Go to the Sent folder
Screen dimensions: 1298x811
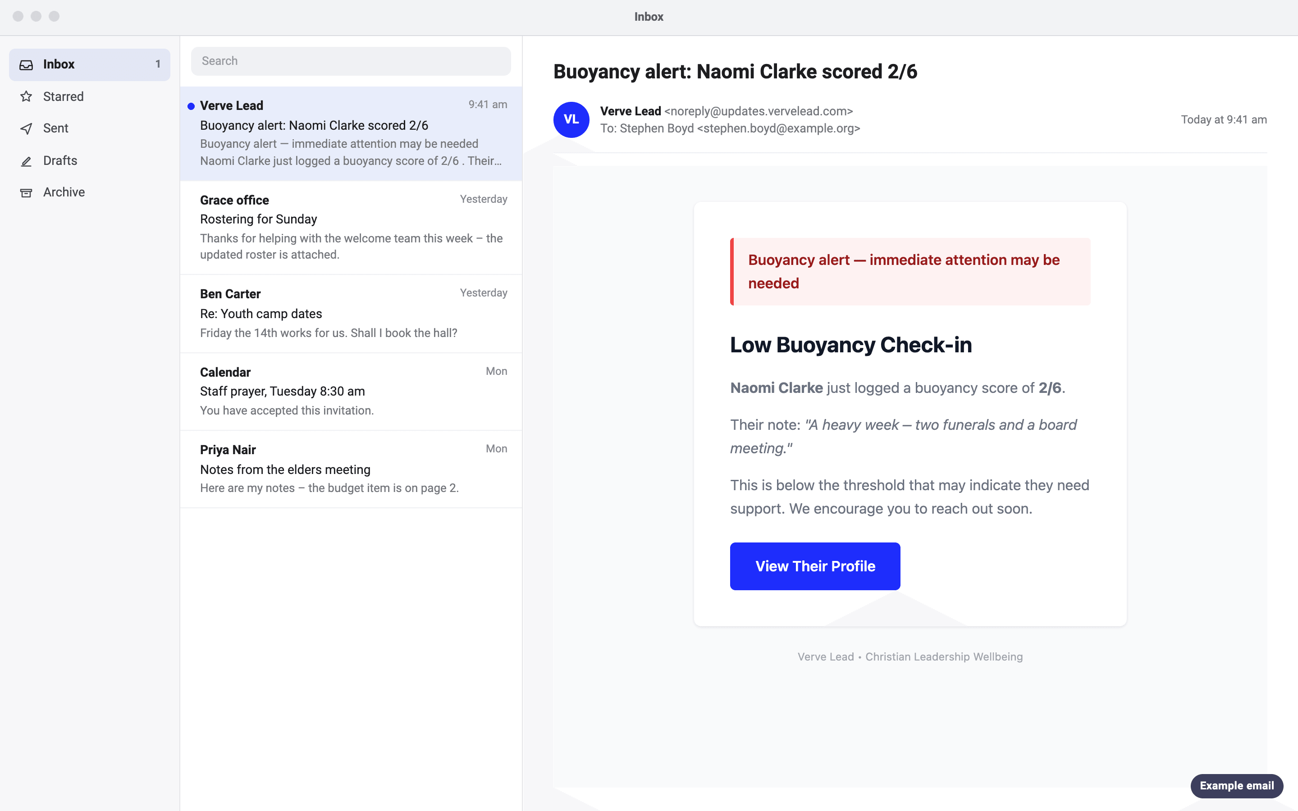90,129
